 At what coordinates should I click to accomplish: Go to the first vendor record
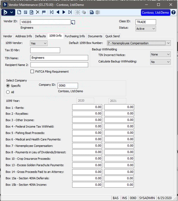(x=52, y=12)
